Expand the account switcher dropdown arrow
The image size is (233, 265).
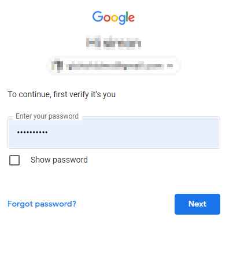[x=170, y=66]
